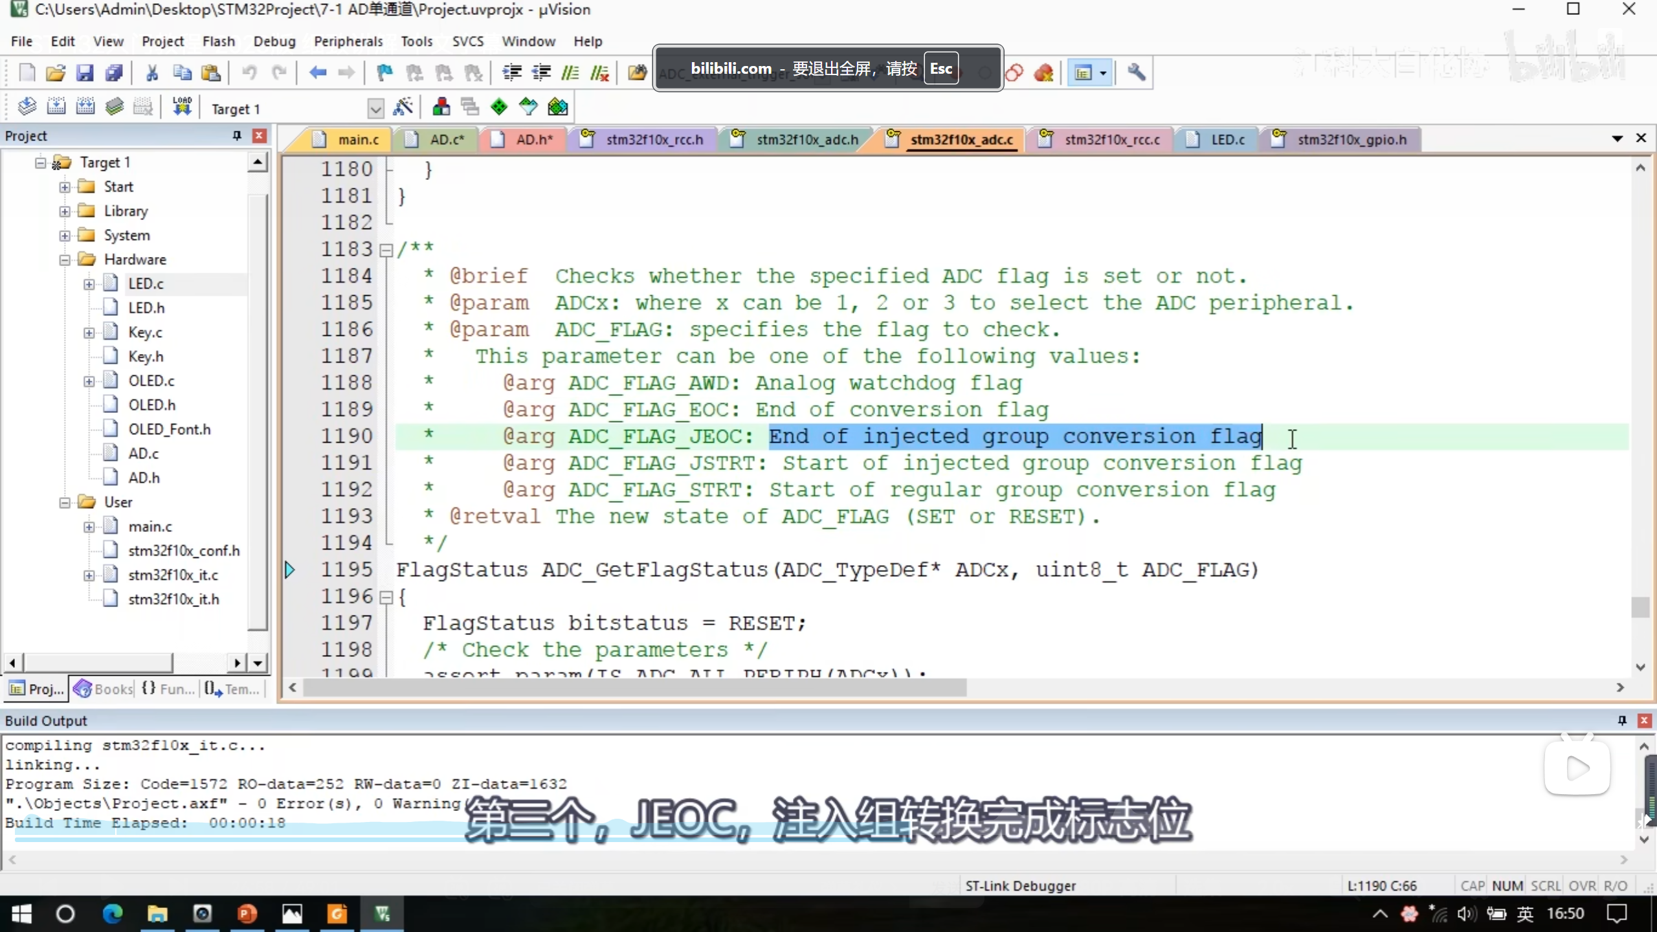Open the editor tab list dropdown arrow
1657x932 pixels.
tap(1617, 139)
